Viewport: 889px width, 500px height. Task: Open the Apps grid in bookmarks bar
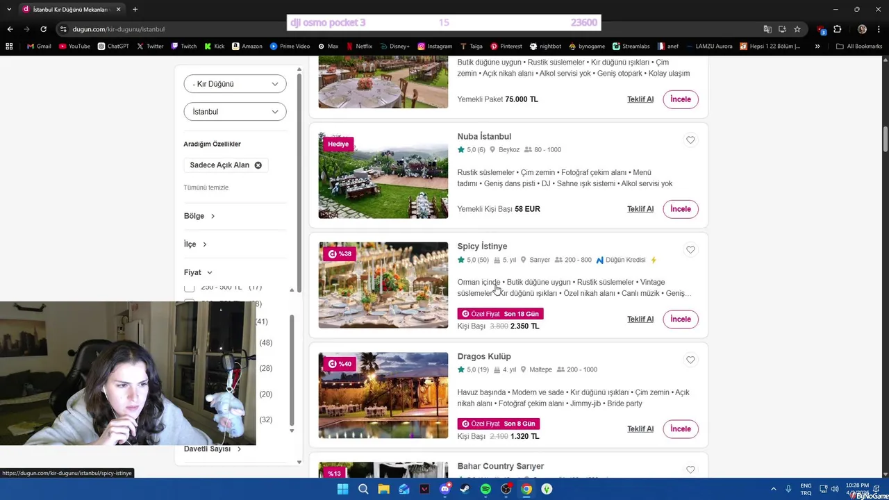point(9,47)
